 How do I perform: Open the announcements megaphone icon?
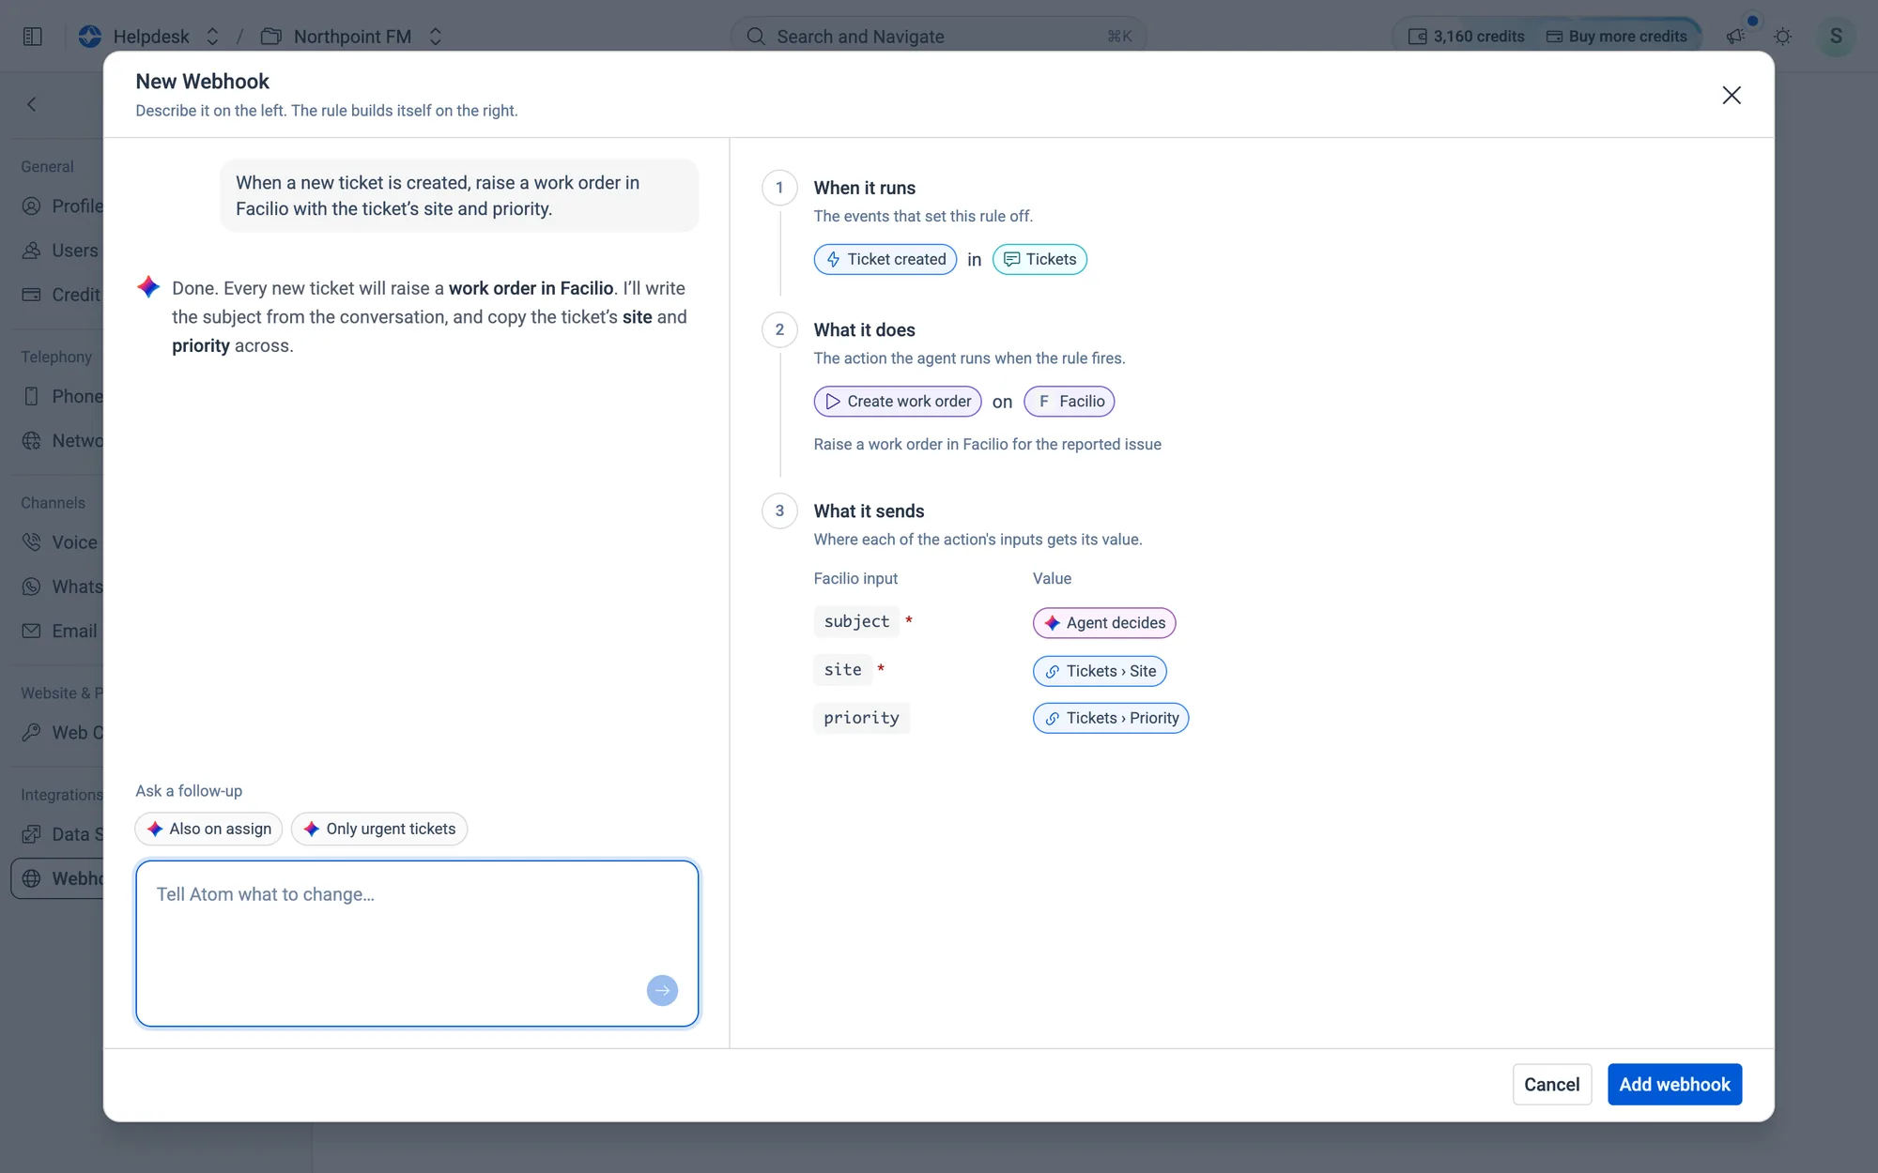click(1735, 37)
